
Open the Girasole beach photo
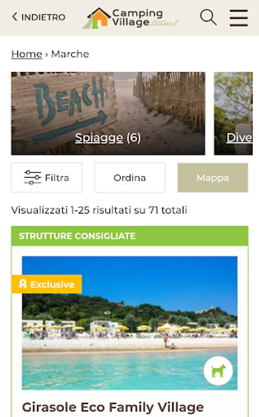[130, 323]
